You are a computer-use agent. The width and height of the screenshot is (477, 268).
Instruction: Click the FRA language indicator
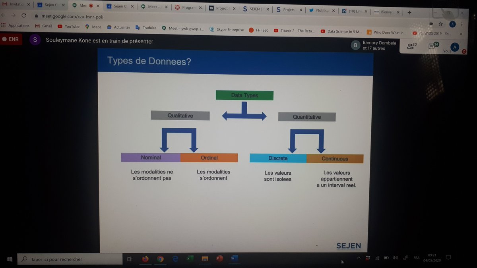(416, 258)
